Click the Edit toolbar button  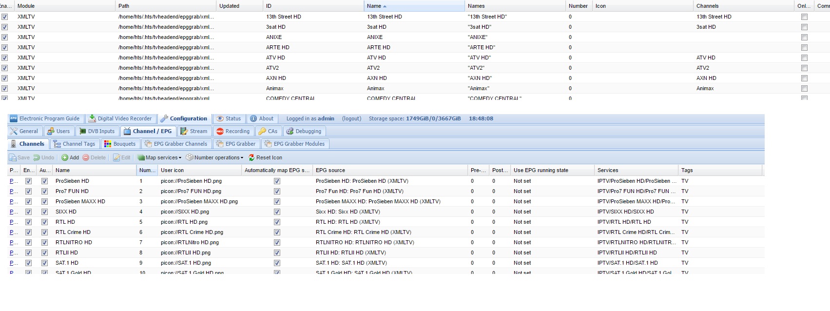[122, 157]
